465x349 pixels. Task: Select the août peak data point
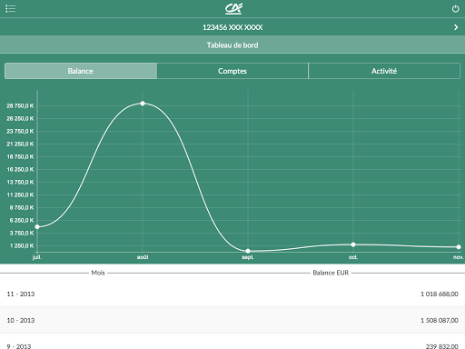[143, 104]
